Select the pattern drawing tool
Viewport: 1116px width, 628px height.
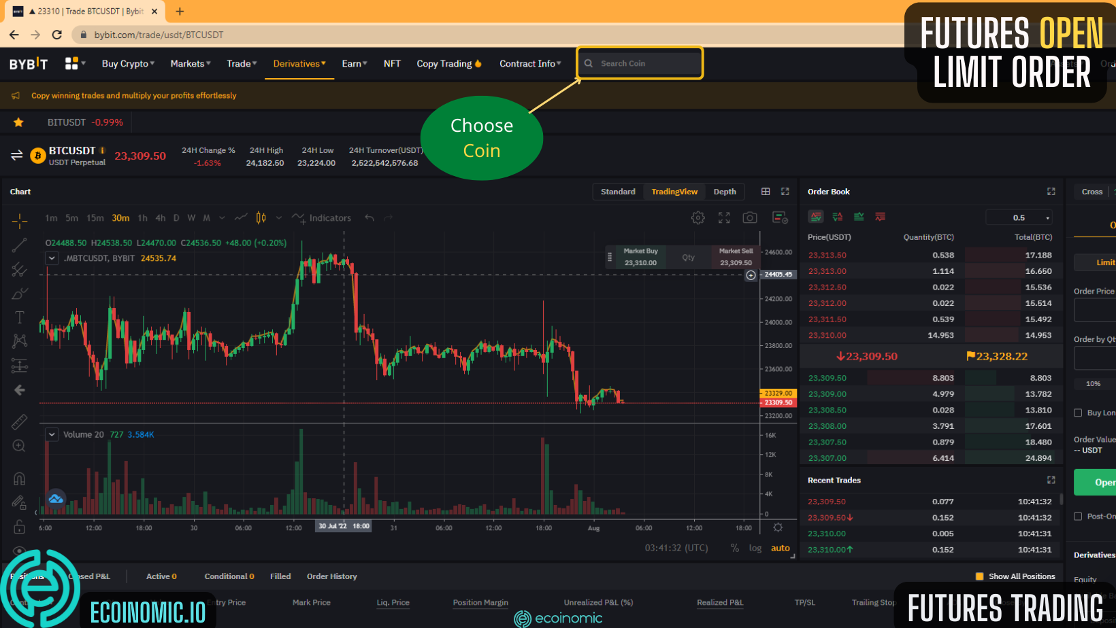click(x=19, y=341)
